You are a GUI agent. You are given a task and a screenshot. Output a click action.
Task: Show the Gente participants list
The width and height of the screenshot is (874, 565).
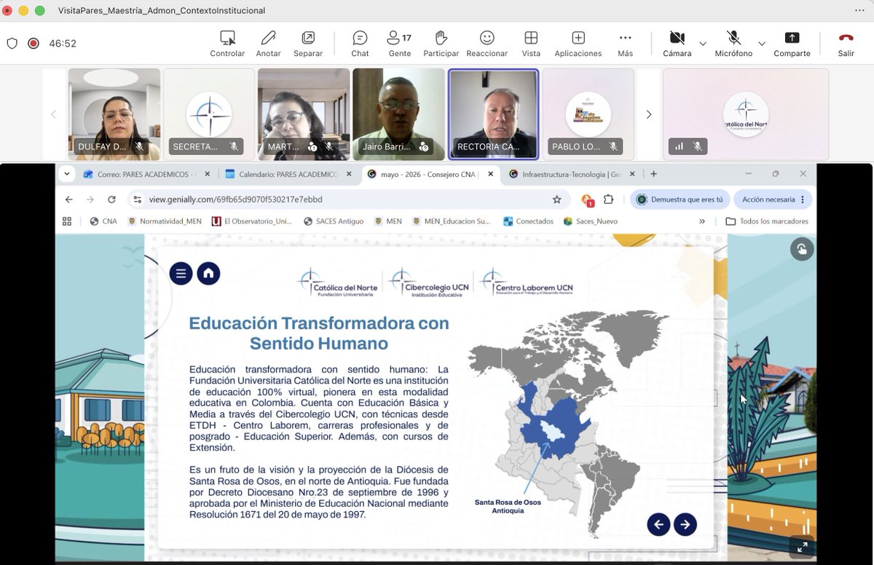pos(399,44)
